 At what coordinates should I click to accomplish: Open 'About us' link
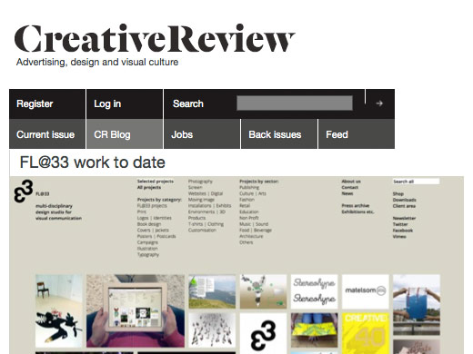(351, 182)
